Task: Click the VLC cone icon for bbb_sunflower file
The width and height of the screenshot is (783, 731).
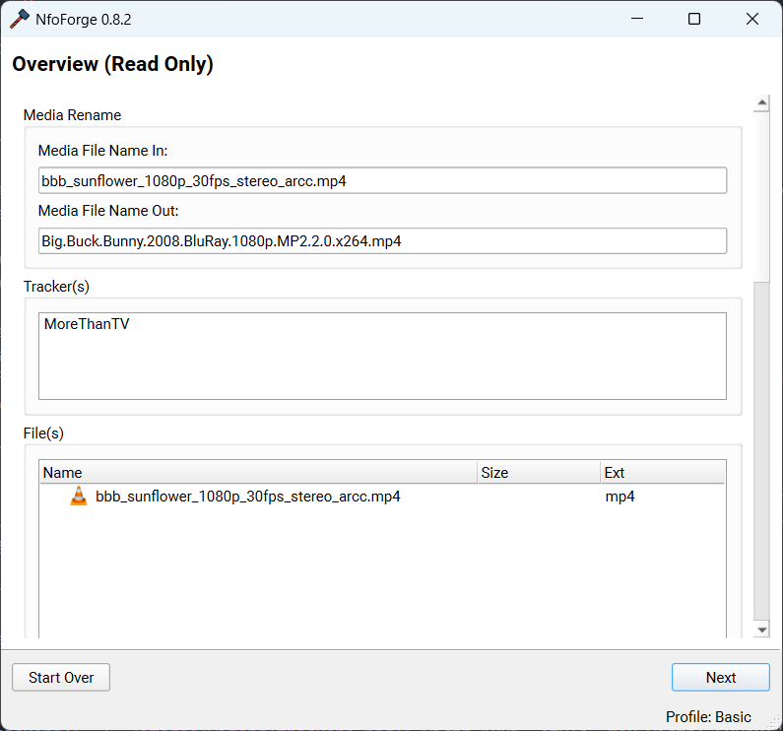Action: click(x=79, y=497)
